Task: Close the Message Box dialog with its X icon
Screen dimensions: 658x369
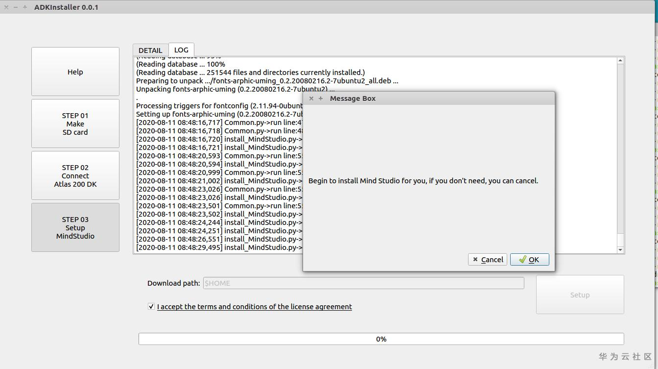Action: tap(311, 98)
